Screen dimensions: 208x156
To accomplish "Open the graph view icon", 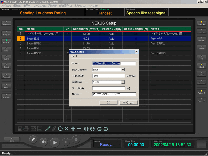I will tap(33, 128).
